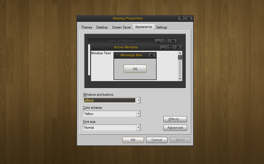Click the Active Window preview minimize icon
The image size is (264, 164).
[163, 47]
